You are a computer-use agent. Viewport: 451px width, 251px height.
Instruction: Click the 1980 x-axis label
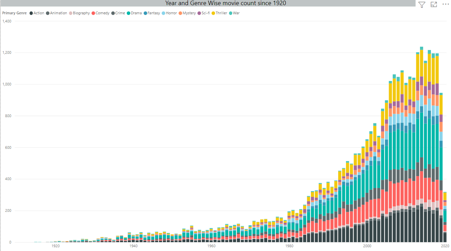[289, 246]
